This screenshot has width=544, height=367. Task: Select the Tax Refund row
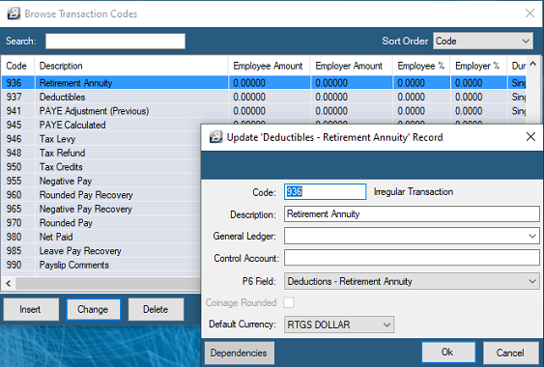(x=101, y=153)
